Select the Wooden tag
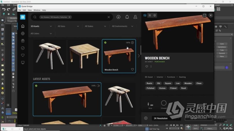Screen dimensions: 234x131 tap(188, 83)
